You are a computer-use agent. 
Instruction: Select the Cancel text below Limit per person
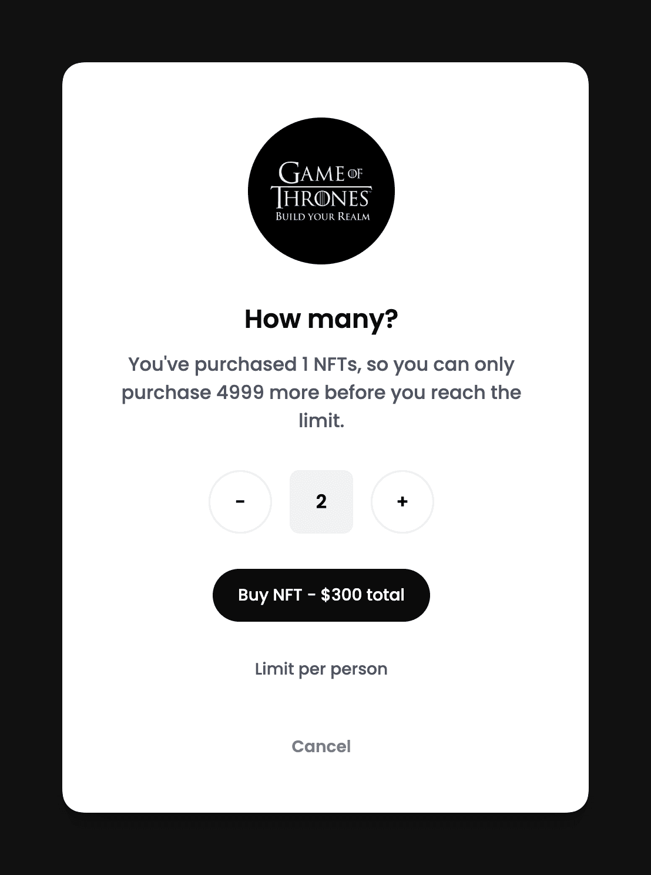click(321, 746)
